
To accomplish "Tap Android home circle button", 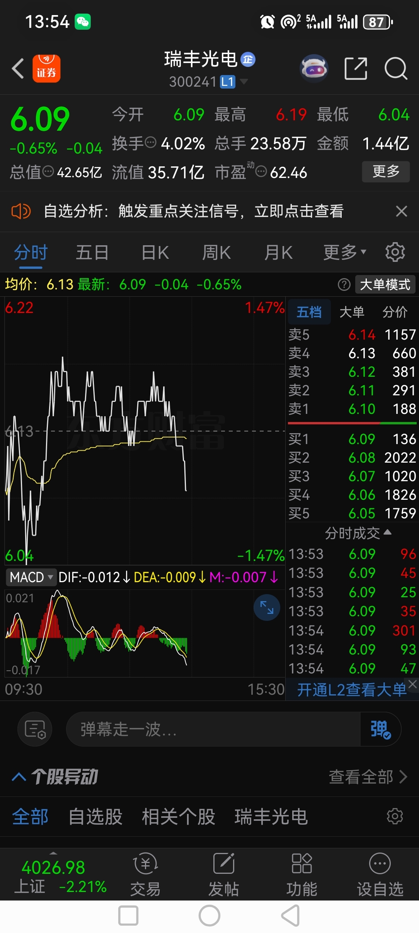I will point(209,916).
